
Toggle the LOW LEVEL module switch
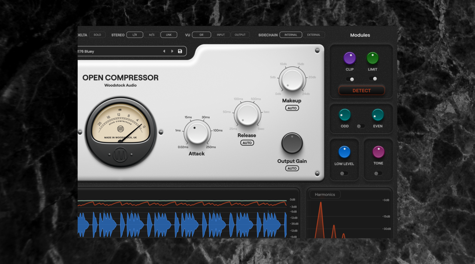(x=344, y=173)
